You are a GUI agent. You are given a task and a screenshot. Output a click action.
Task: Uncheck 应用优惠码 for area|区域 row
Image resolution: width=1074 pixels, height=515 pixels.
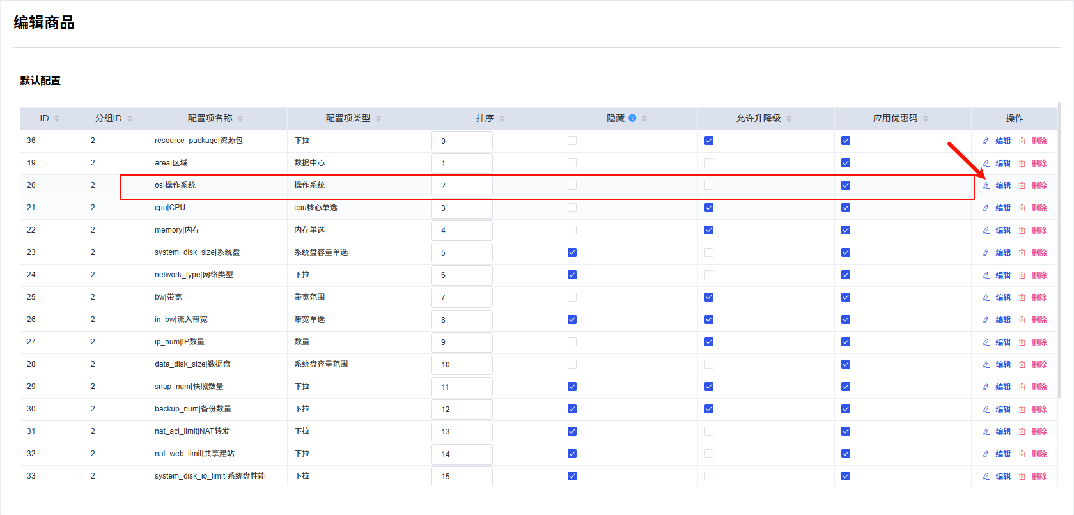[846, 163]
